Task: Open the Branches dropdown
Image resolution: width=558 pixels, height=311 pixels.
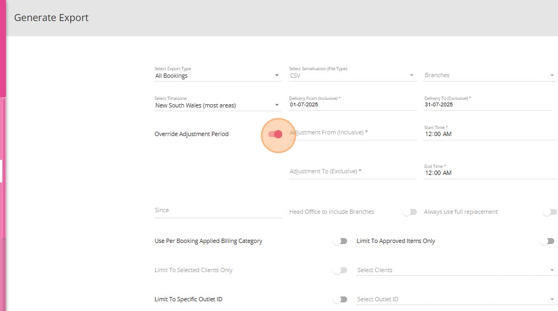Action: coord(489,76)
